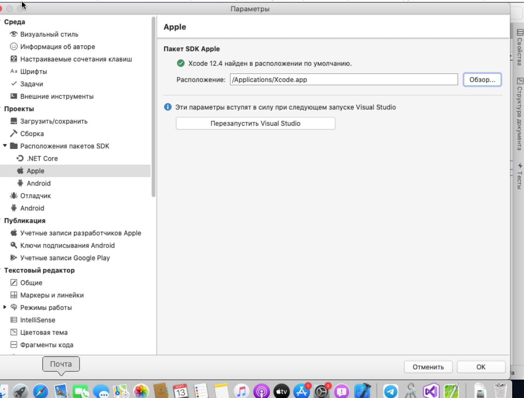The height and width of the screenshot is (398, 524).
Task: Click the .NET Core icon
Action: [20, 158]
